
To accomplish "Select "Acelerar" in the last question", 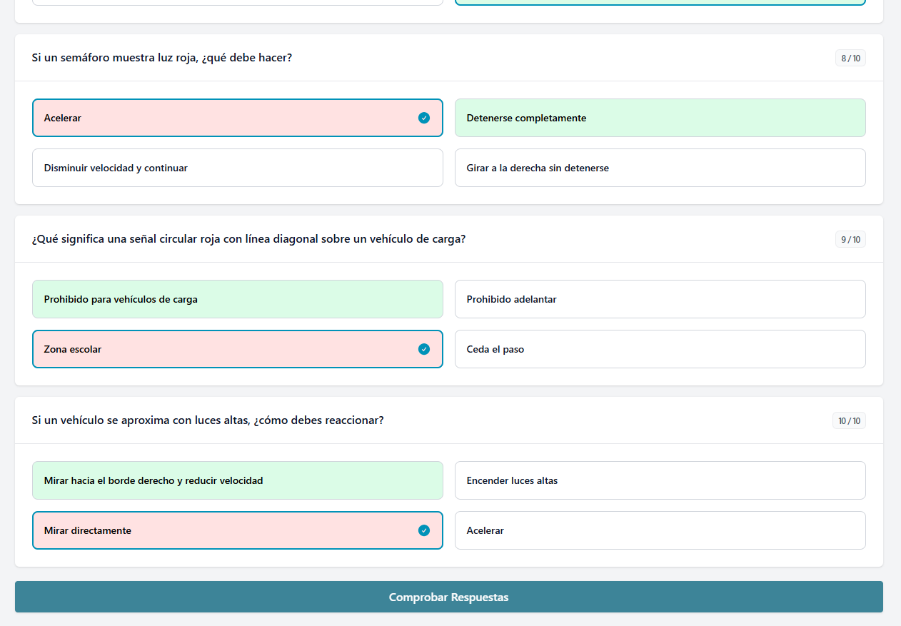I will click(x=660, y=530).
